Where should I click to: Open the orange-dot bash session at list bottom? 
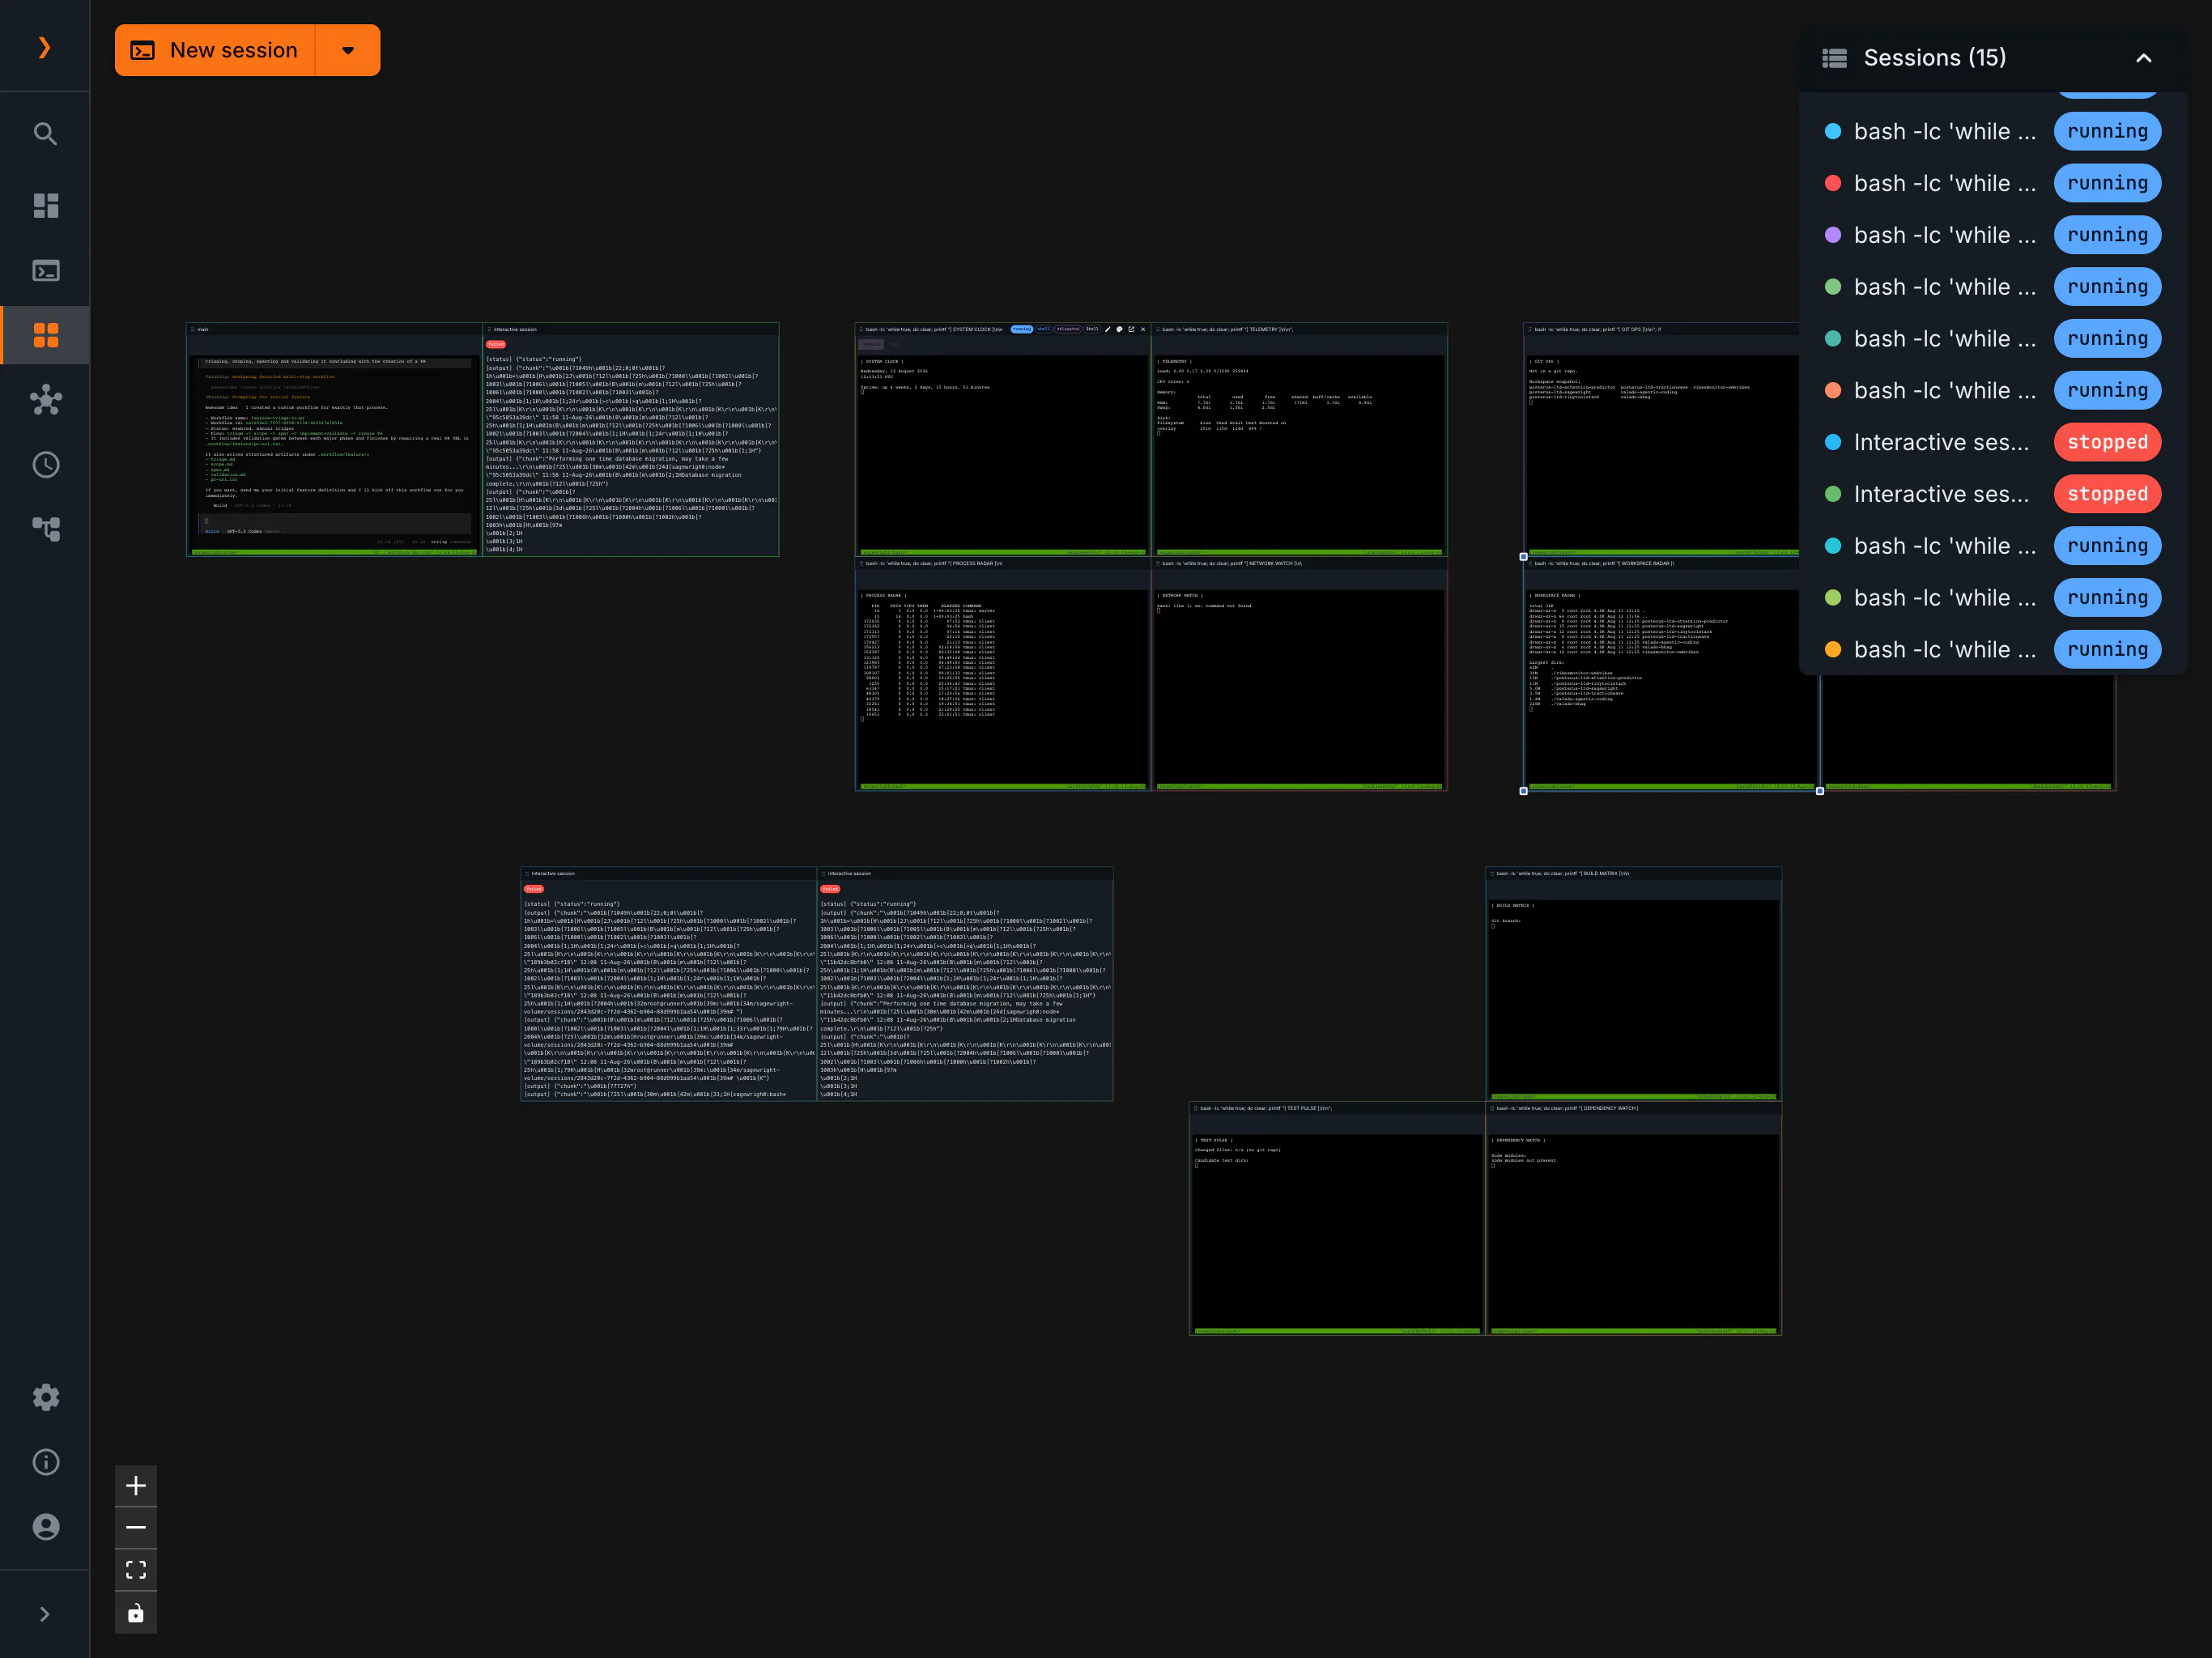[1993, 649]
